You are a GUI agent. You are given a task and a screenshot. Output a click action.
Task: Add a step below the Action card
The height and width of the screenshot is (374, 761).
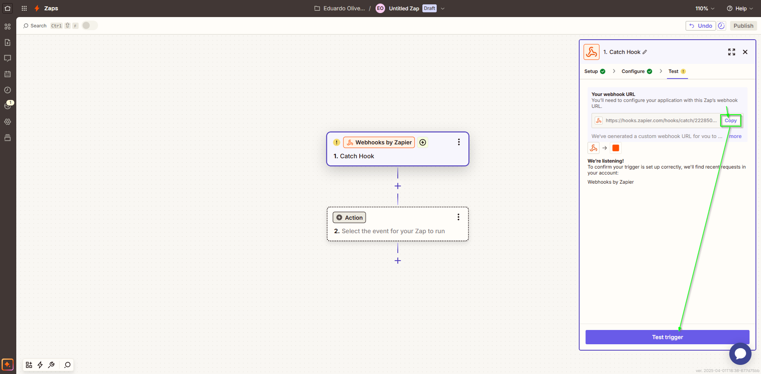(x=398, y=261)
